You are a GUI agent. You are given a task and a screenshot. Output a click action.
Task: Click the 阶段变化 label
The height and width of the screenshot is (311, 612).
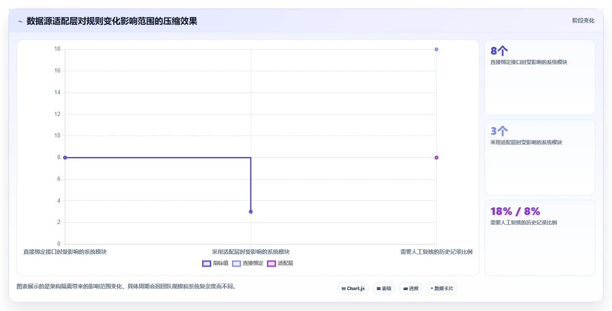click(x=583, y=20)
